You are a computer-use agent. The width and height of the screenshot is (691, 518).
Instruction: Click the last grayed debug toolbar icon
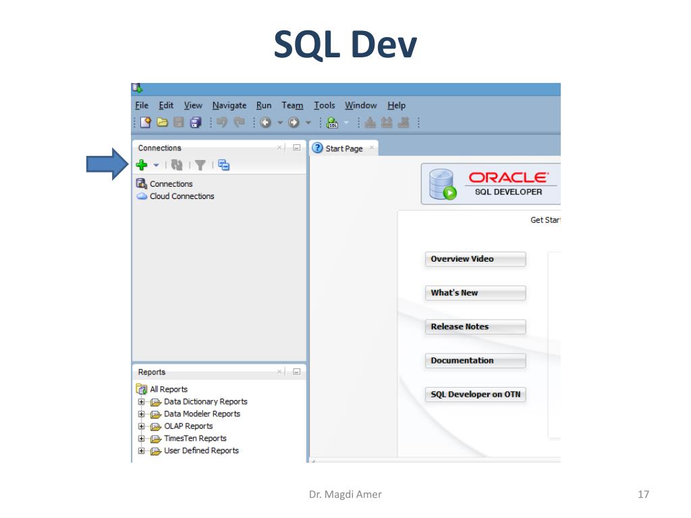[404, 123]
